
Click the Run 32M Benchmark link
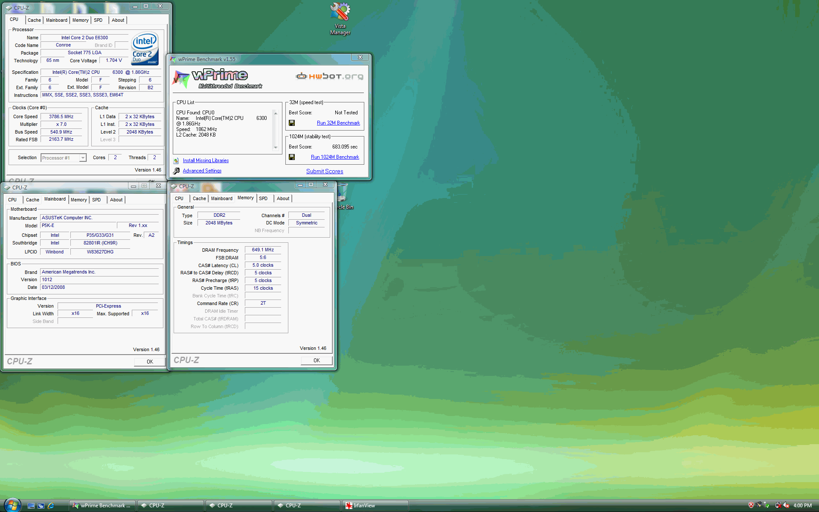pyautogui.click(x=338, y=123)
